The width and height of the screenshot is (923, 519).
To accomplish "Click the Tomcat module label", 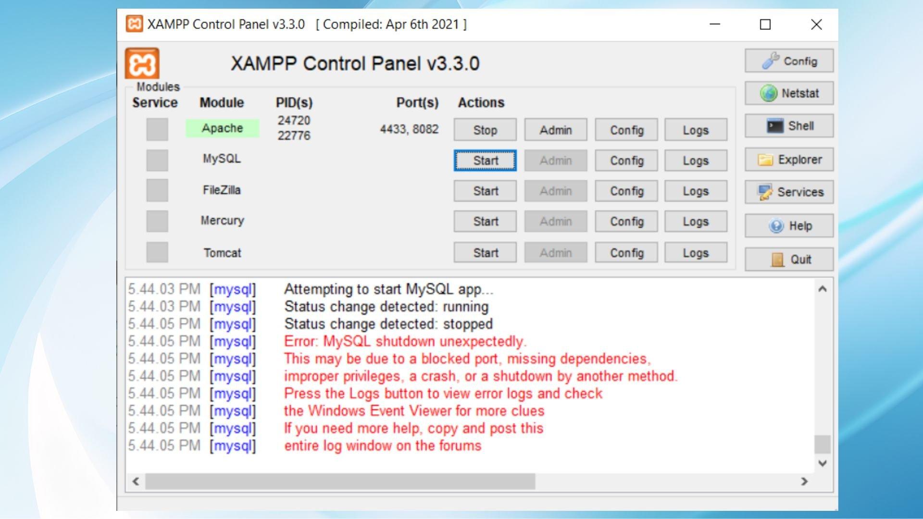I will (x=222, y=253).
